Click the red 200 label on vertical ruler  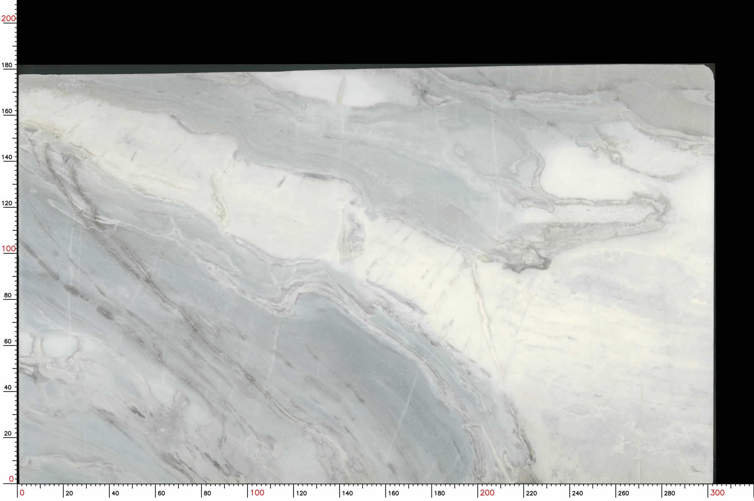click(8, 18)
